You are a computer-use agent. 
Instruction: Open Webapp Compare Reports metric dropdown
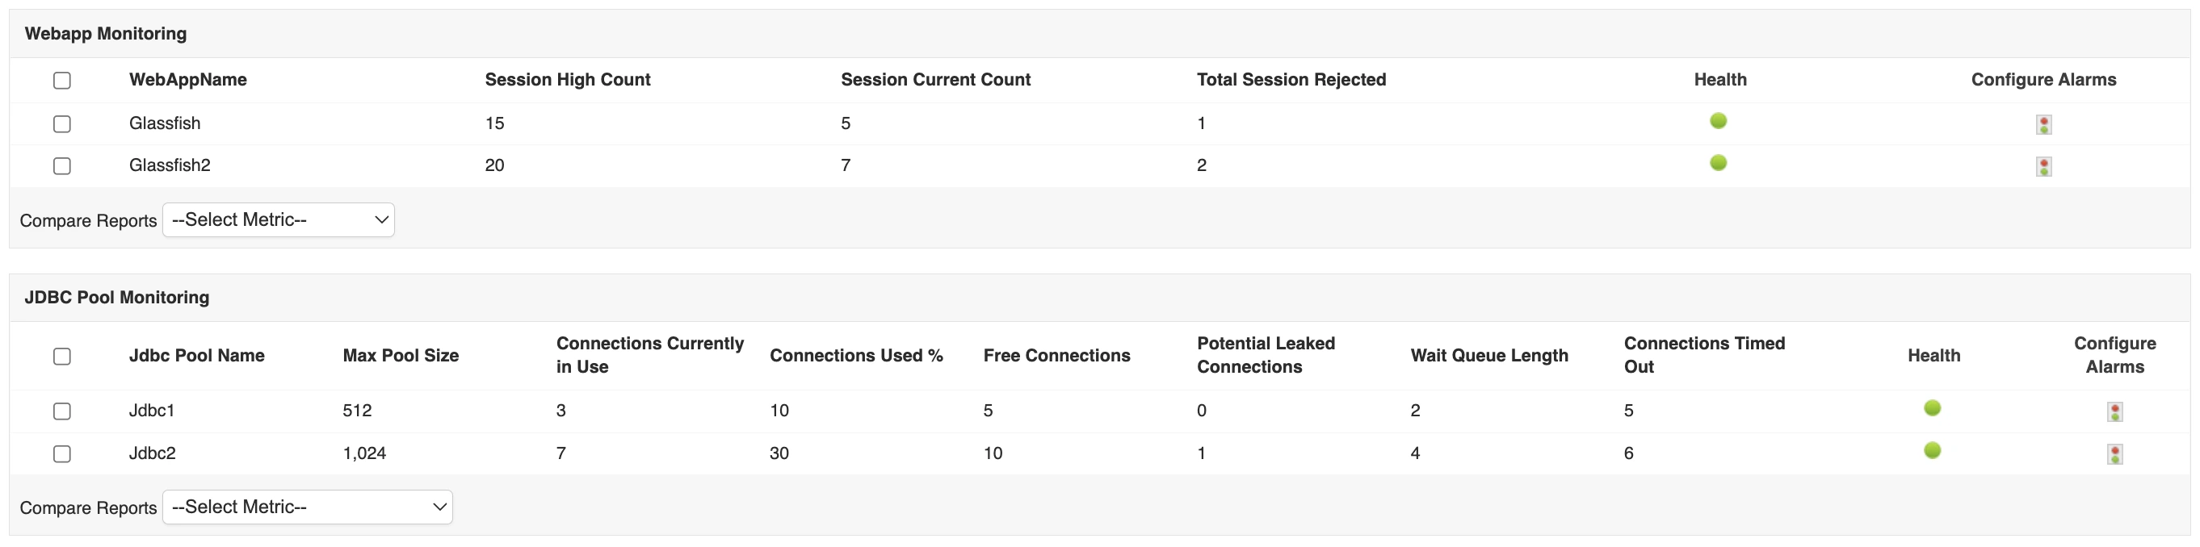coord(279,220)
